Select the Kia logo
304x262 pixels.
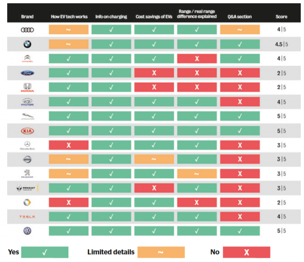[27, 131]
